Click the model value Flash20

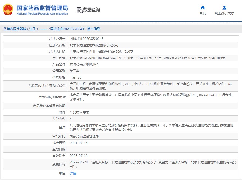click(76, 77)
